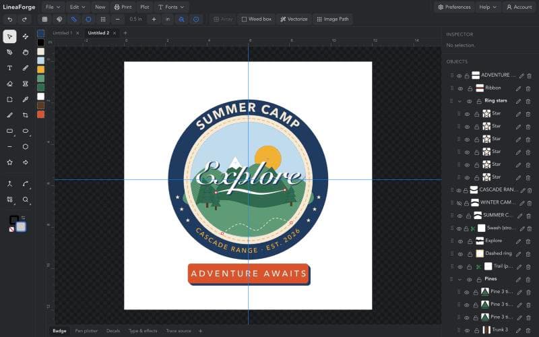This screenshot has height=337, width=539.
Task: Decrease grid size with minus button
Action: pyautogui.click(x=117, y=20)
